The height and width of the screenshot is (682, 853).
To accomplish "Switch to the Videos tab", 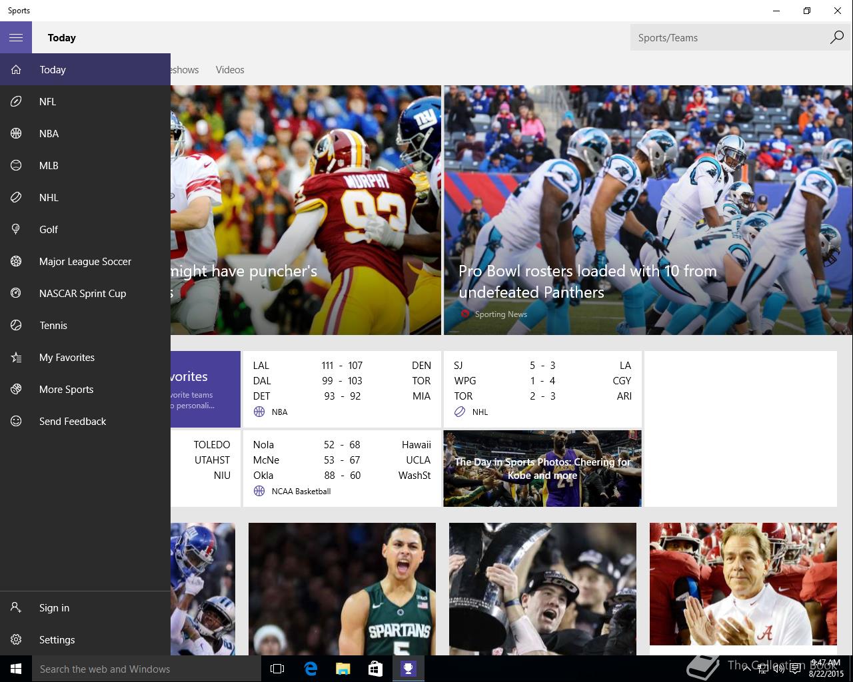I will 230,69.
